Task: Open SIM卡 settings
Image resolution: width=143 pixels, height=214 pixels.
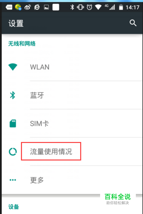Action: click(x=72, y=123)
